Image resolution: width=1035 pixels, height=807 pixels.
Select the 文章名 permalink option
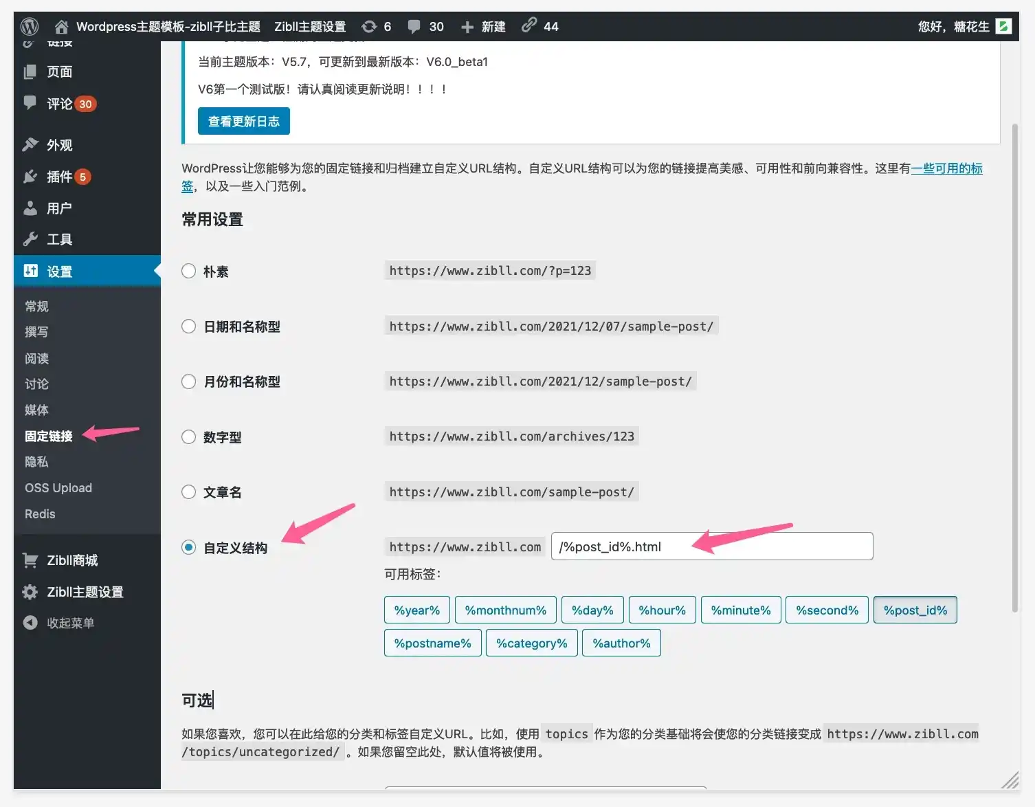point(188,491)
